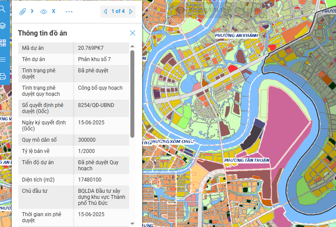Toggle the eye visibility icon
The image size is (336, 227).
tap(43, 11)
